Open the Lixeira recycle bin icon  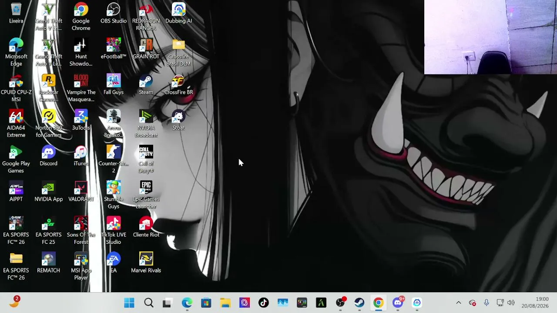point(16,13)
